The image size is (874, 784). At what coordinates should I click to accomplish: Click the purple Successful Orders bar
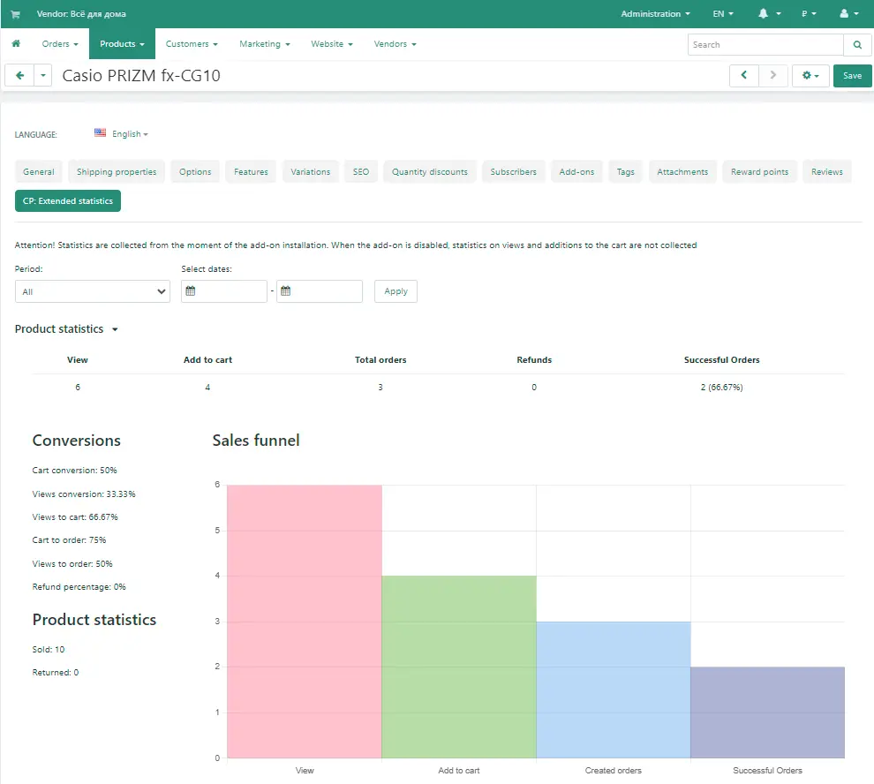tap(767, 712)
